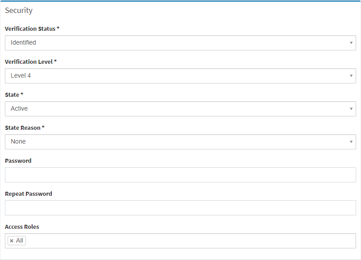
Task: Click the Verification Status label
Action: (x=30, y=29)
